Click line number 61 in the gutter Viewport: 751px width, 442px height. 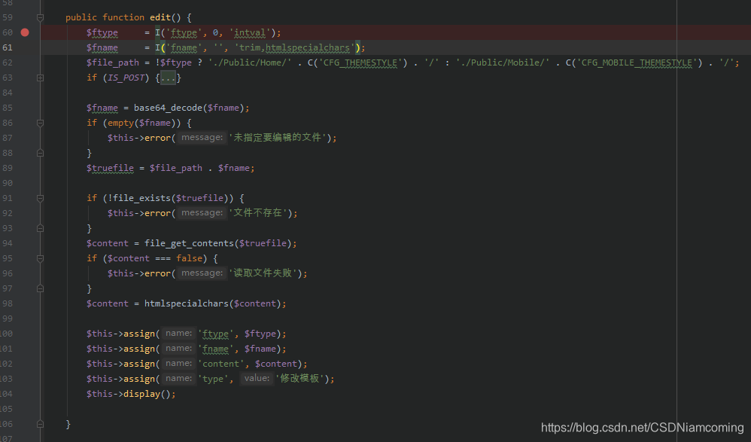(x=8, y=47)
